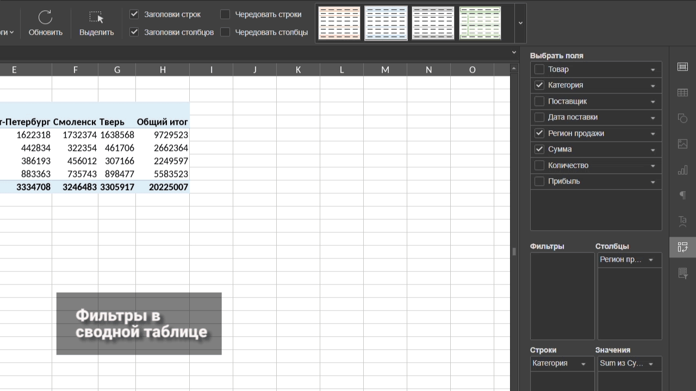Image resolution: width=696 pixels, height=391 pixels.
Task: Click the Выделить select icon
Action: click(96, 17)
